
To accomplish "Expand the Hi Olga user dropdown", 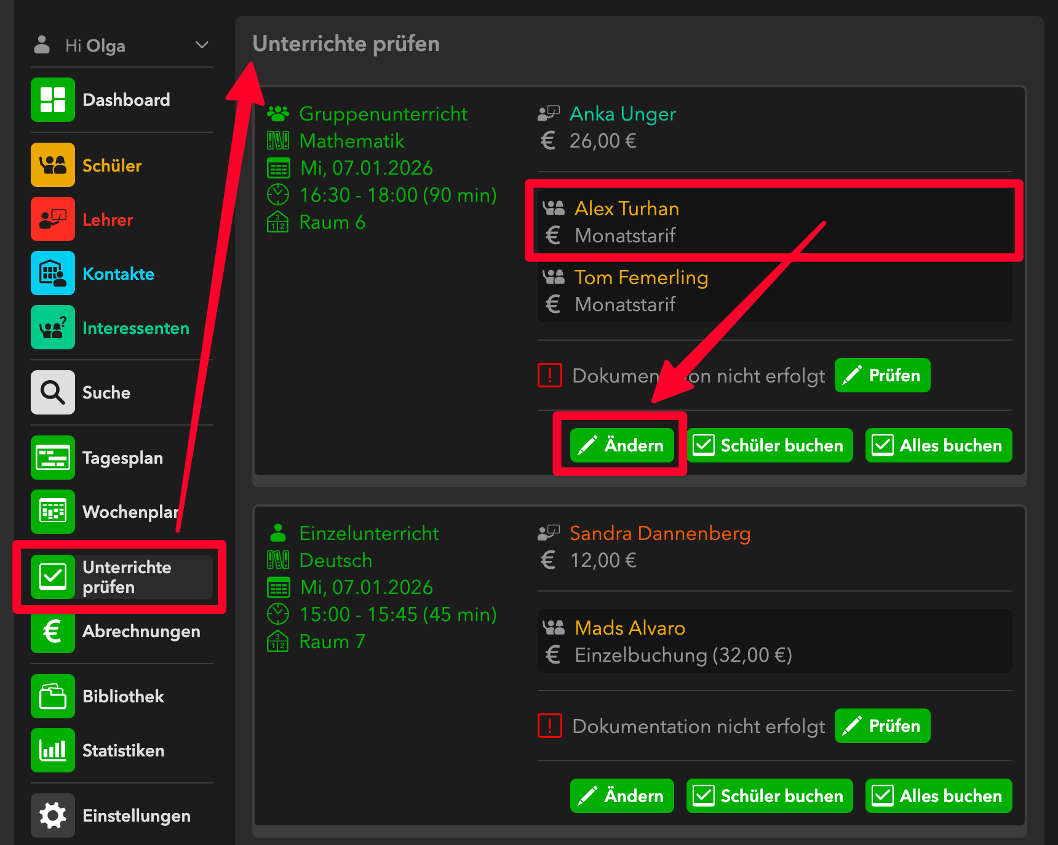I will coord(202,46).
